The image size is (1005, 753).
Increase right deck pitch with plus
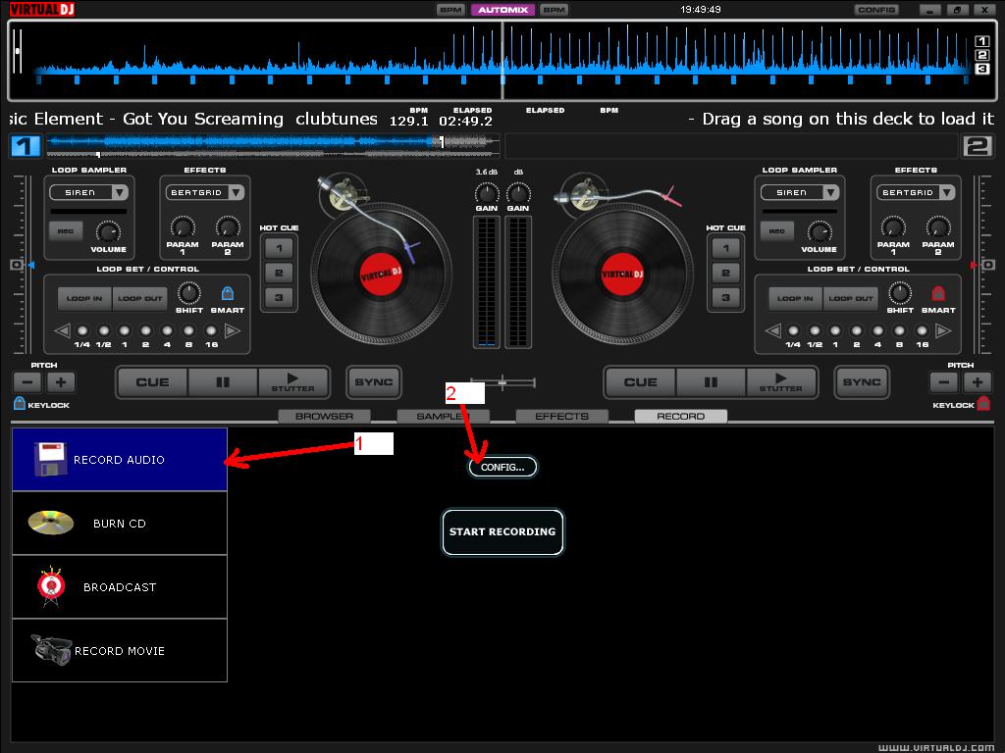click(977, 382)
